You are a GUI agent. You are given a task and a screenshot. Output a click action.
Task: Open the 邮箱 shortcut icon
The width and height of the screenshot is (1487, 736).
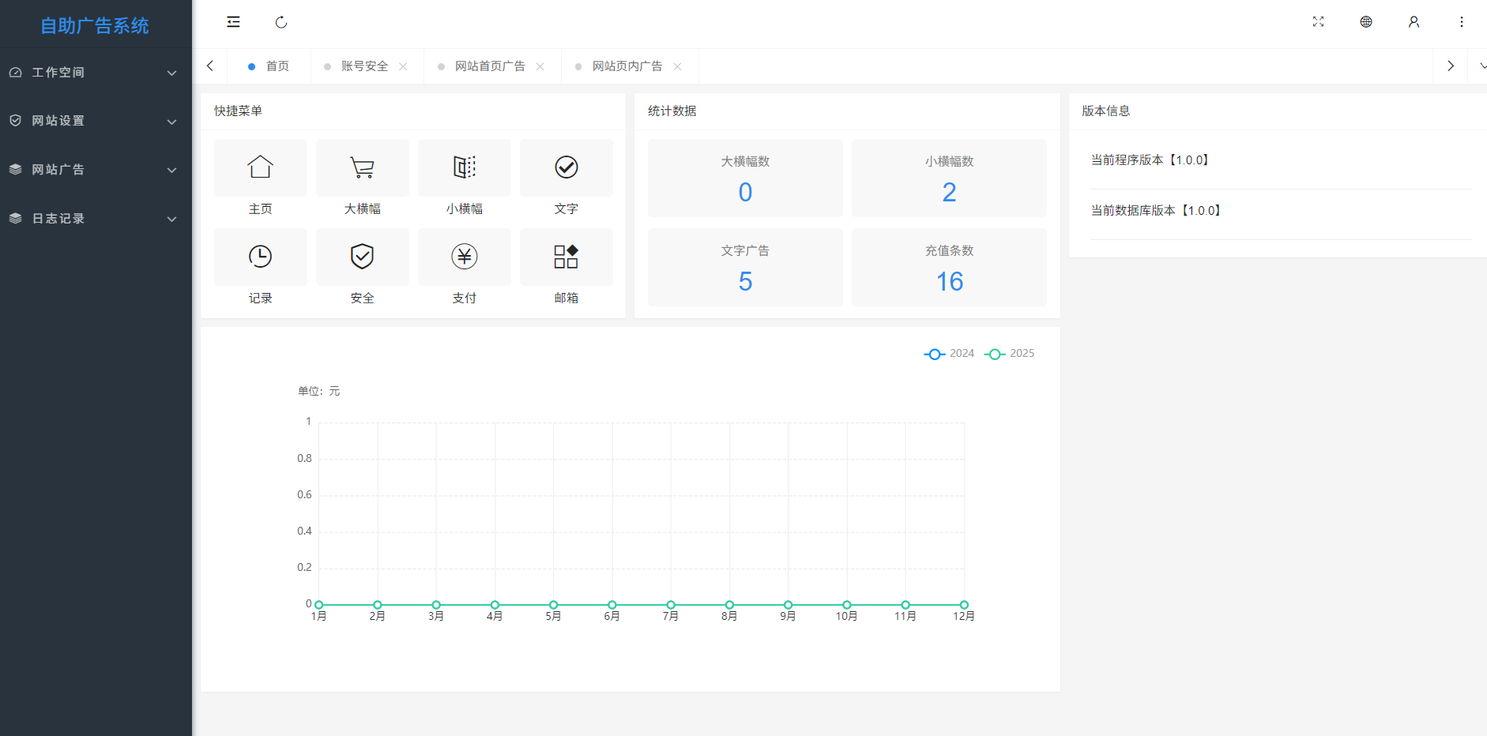(567, 257)
